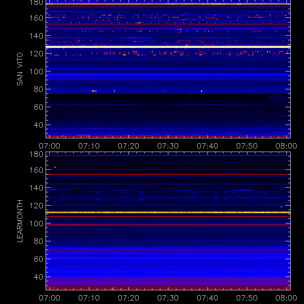Select the 60 tick label on San Vito plot
The width and height of the screenshot is (304, 304).
38,107
